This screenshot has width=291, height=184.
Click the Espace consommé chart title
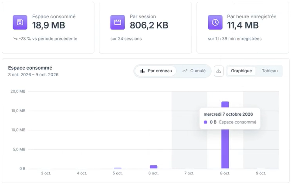[x=30, y=68]
